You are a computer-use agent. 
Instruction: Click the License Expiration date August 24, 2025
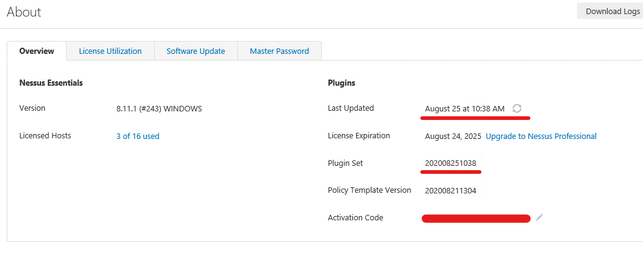coord(453,136)
